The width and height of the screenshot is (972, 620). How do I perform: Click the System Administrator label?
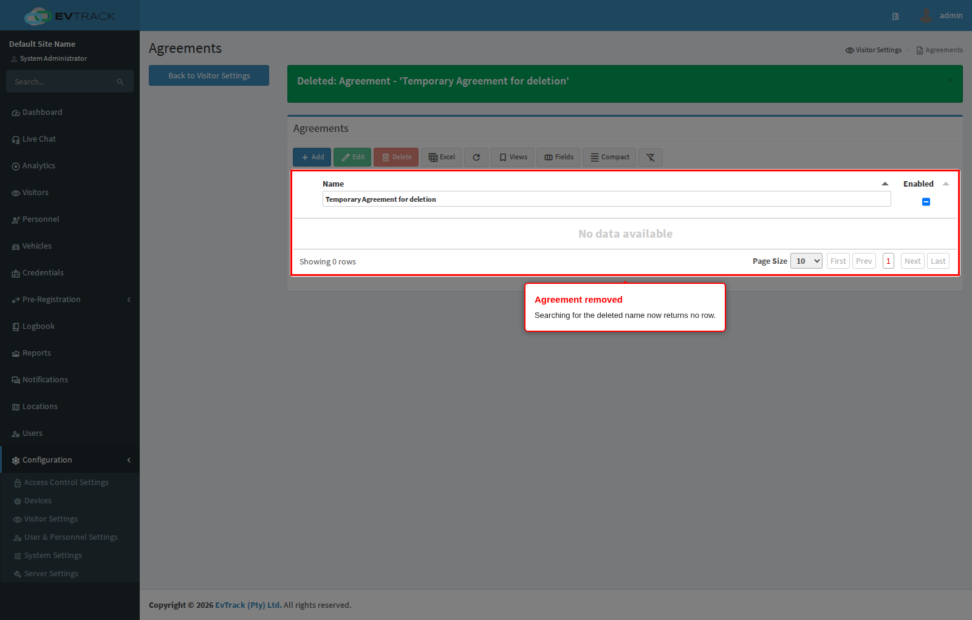point(53,58)
